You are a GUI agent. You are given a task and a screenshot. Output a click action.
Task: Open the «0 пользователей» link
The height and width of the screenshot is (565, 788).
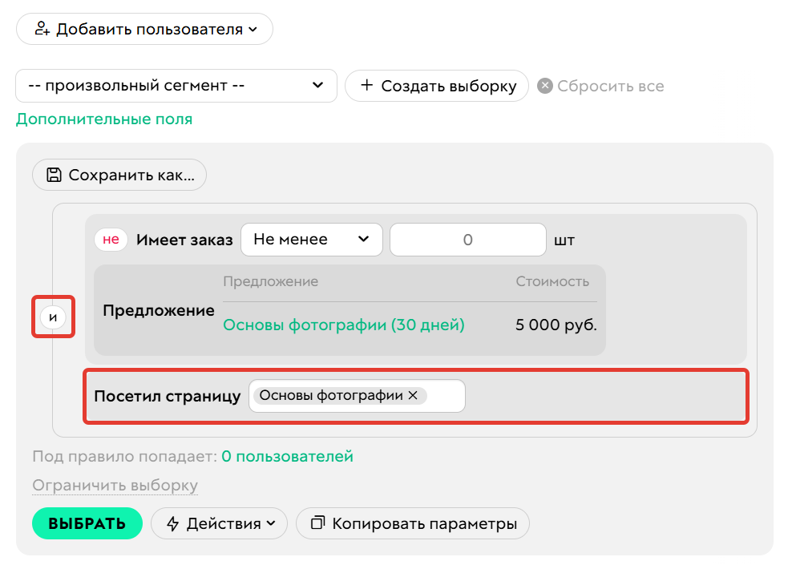point(290,455)
